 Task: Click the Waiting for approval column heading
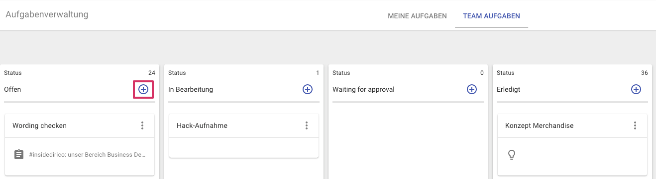(x=363, y=89)
